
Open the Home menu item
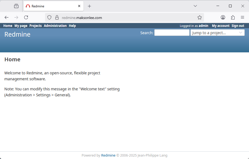(8, 26)
